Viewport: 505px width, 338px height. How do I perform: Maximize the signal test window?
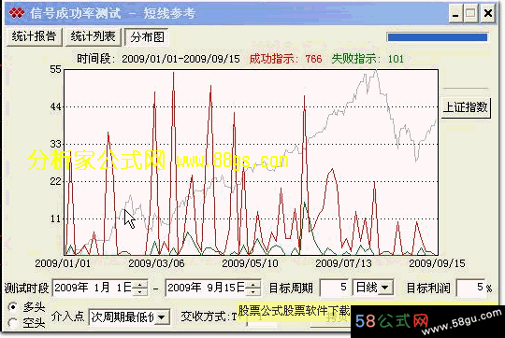point(471,13)
